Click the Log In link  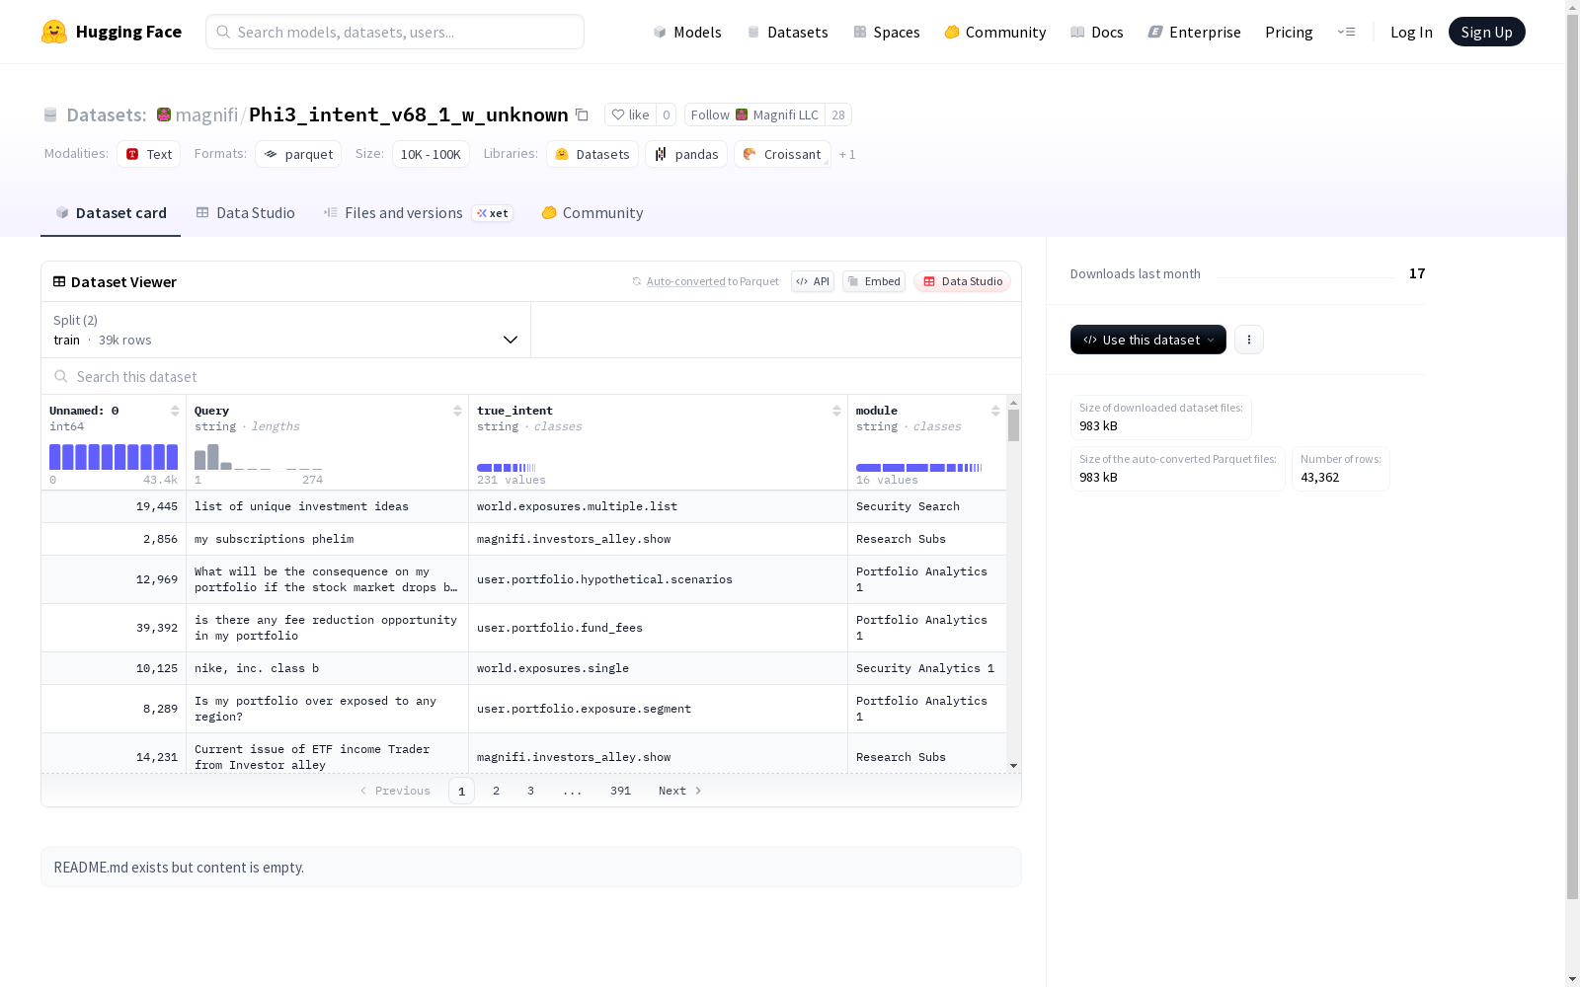click(1411, 32)
